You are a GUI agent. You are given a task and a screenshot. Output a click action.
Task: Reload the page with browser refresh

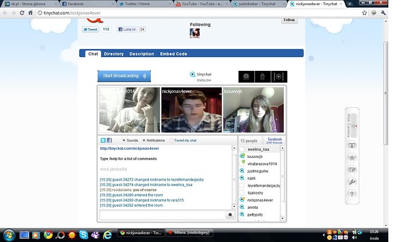pyautogui.click(x=22, y=13)
